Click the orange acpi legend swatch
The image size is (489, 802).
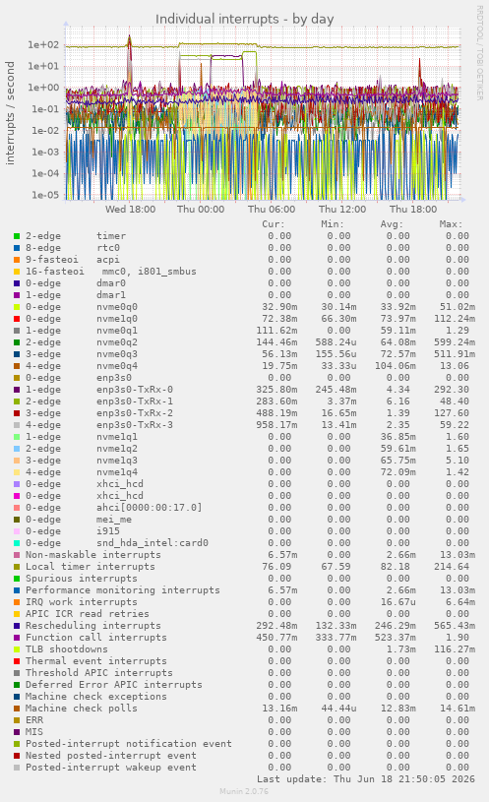[17, 260]
